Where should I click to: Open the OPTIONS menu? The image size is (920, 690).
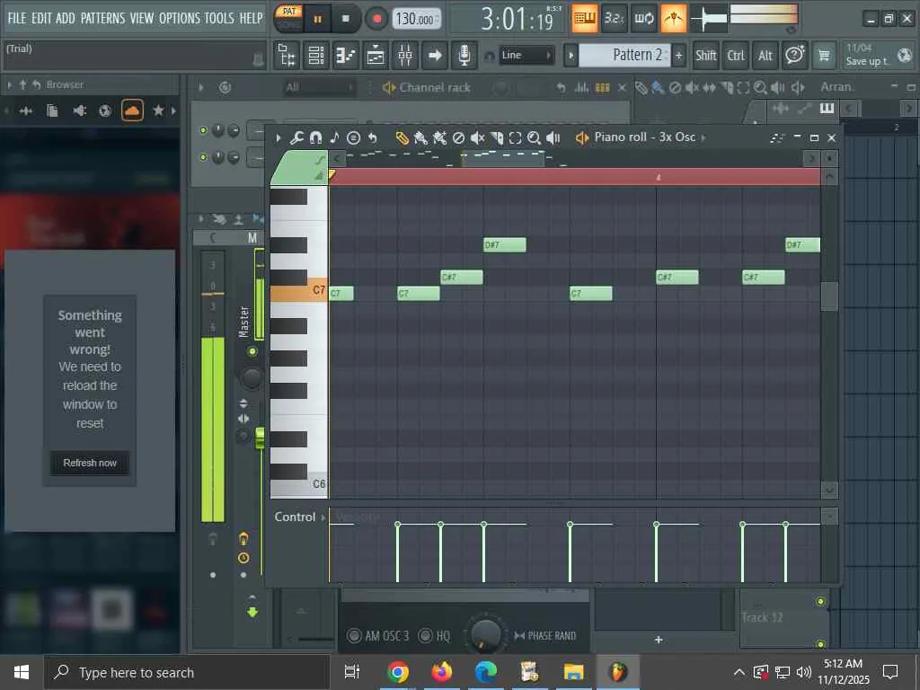(x=180, y=18)
